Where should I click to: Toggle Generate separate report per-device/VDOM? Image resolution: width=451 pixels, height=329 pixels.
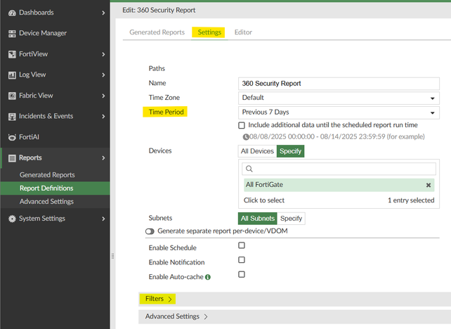tap(150, 231)
